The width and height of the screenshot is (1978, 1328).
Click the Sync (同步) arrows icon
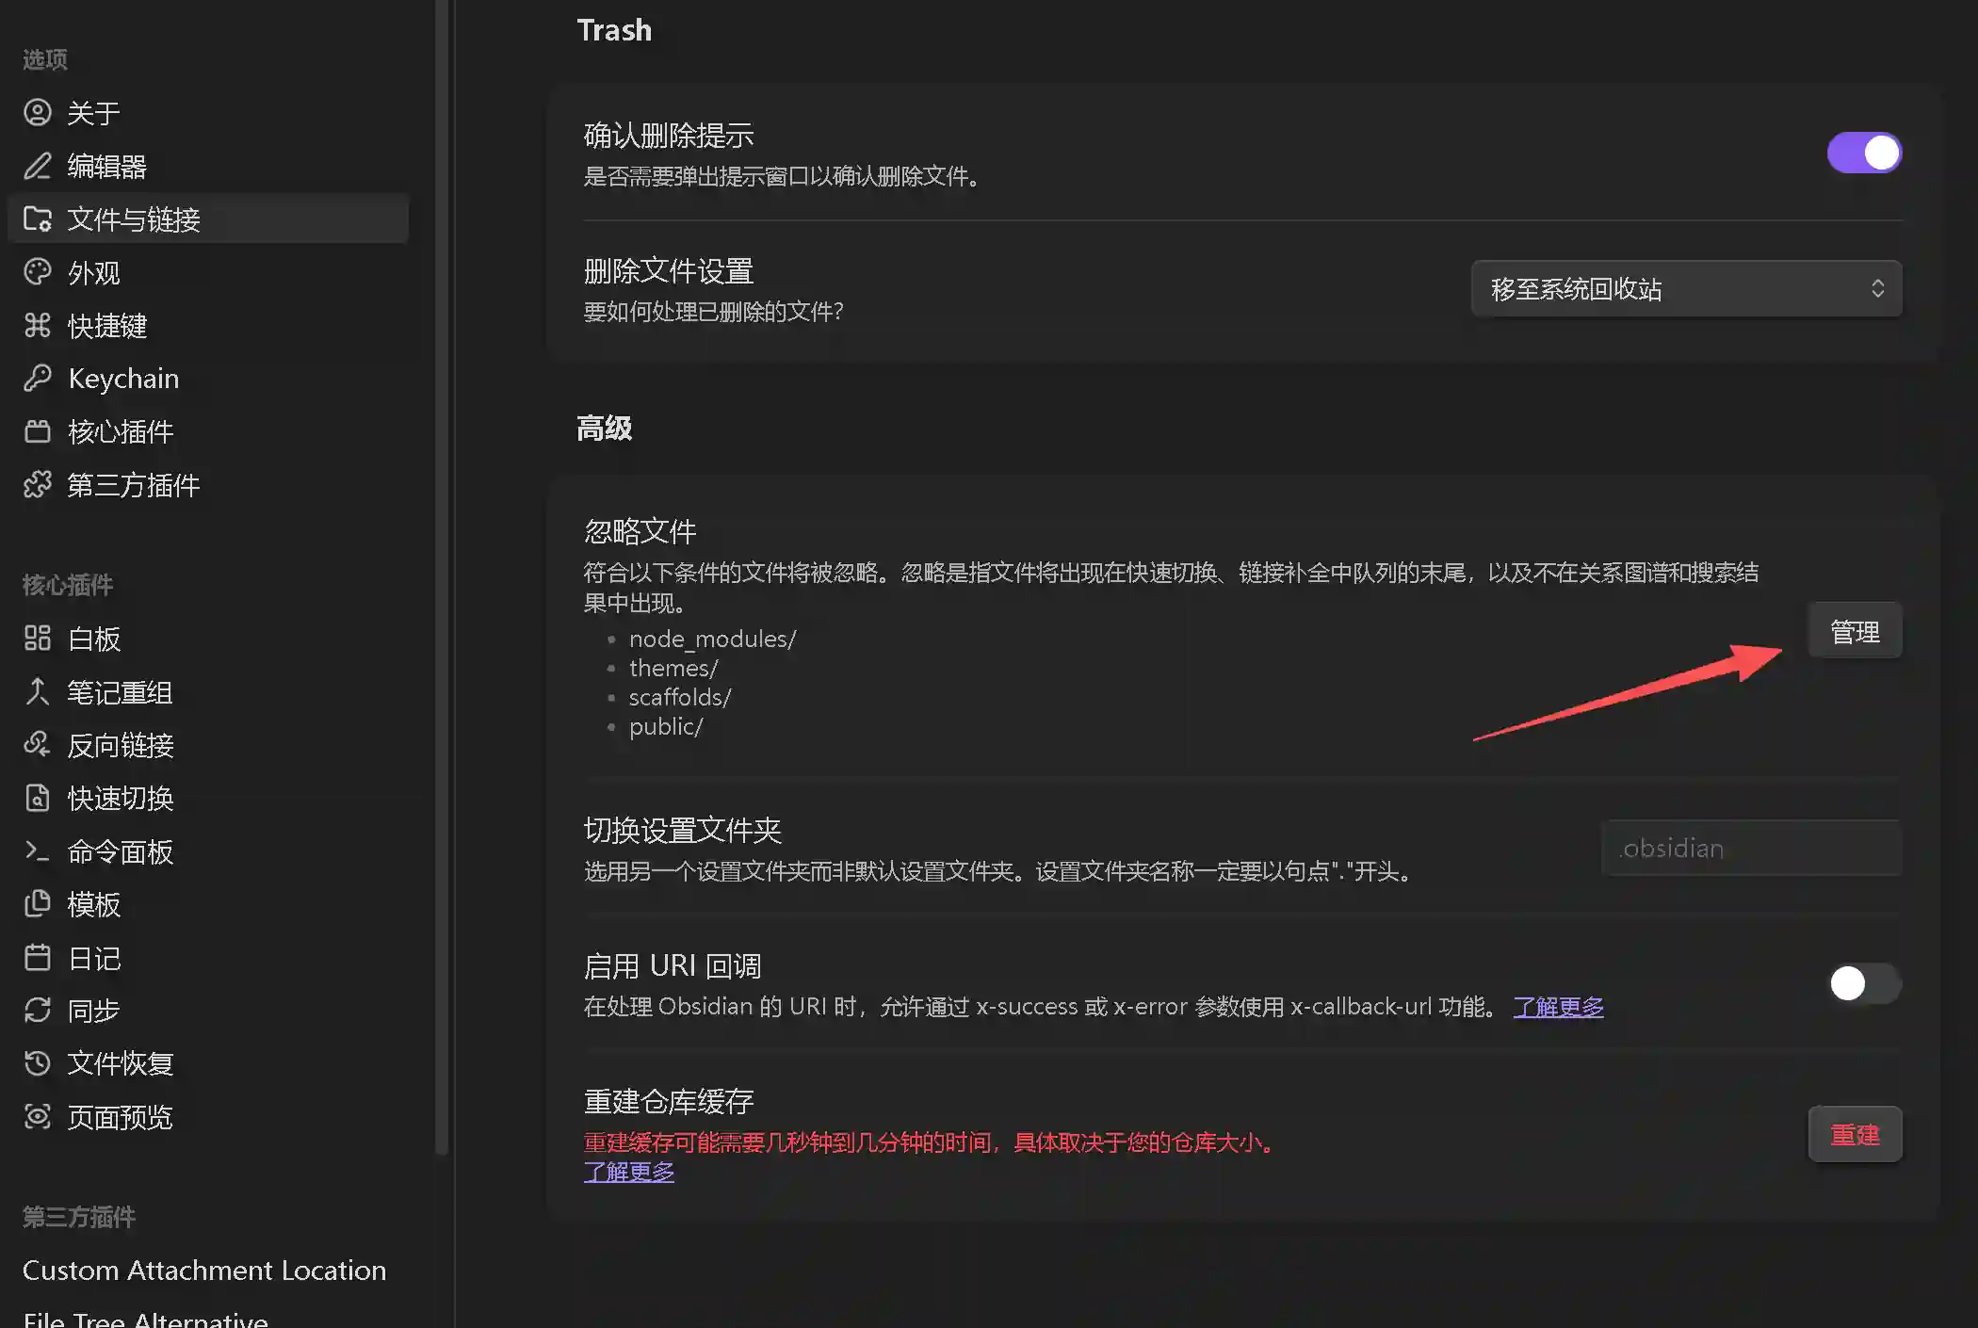point(38,1011)
